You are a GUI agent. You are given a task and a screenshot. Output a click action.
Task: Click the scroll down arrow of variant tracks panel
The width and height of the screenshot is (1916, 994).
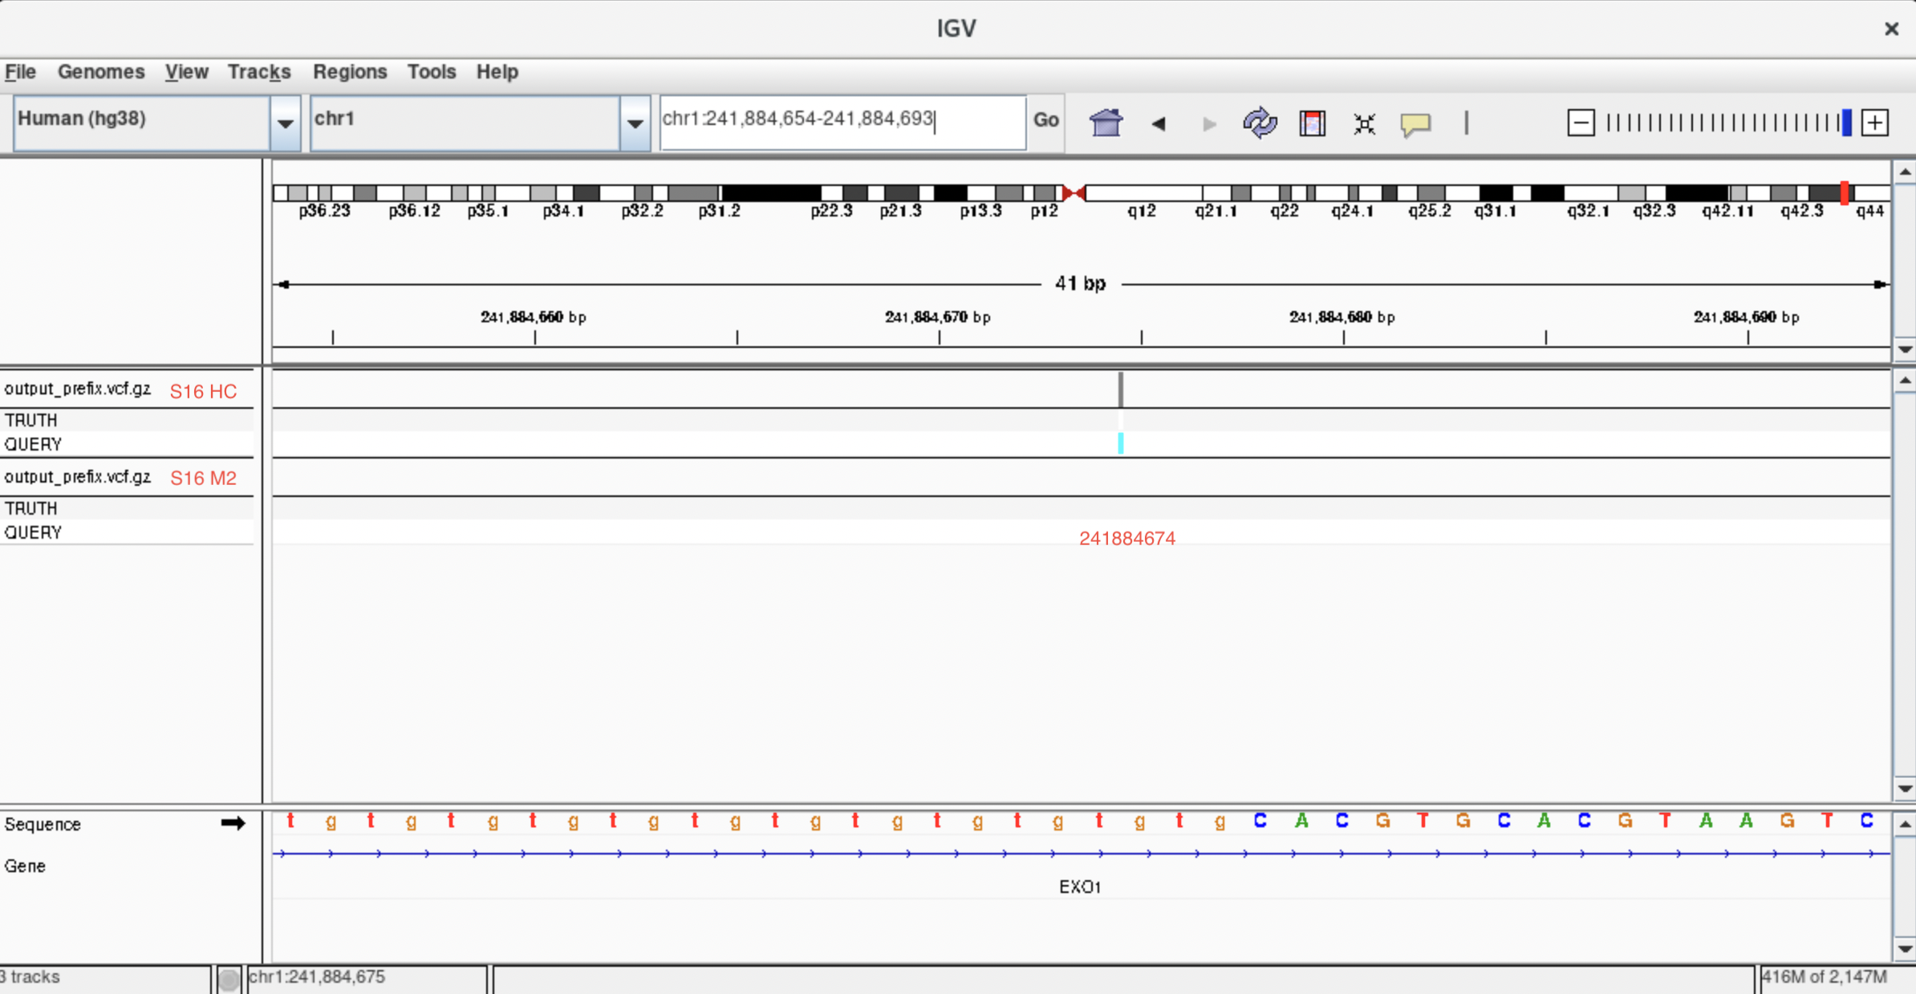[x=1905, y=789]
